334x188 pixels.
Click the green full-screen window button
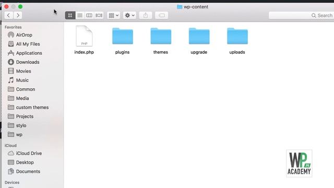pyautogui.click(x=20, y=7)
